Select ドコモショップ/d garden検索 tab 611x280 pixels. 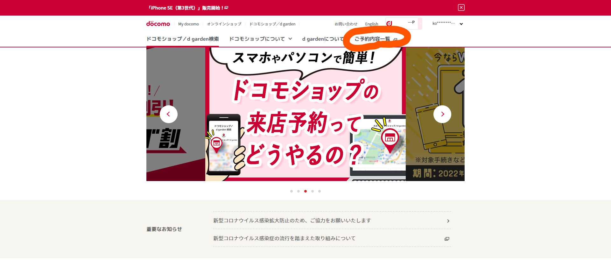(183, 39)
